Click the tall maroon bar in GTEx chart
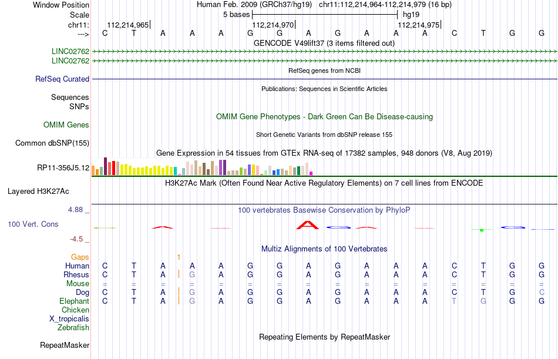558x359 pixels. point(105,166)
